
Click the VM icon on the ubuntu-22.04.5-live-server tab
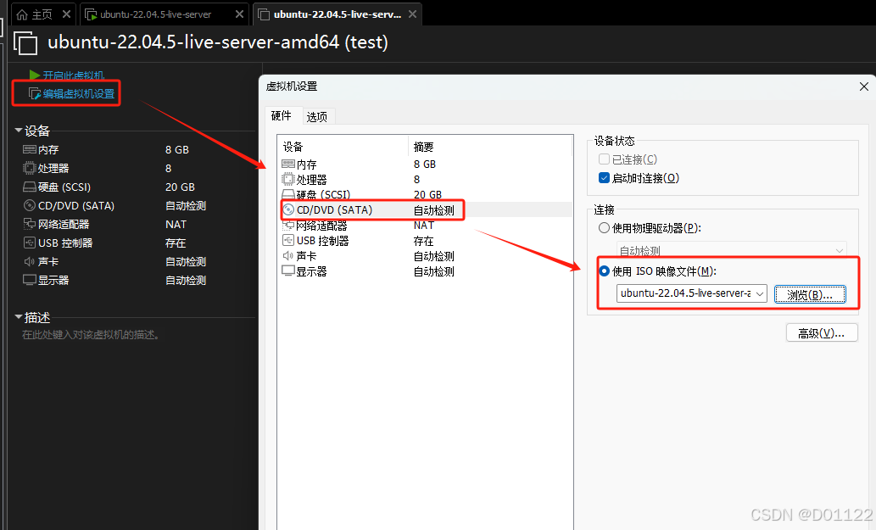(91, 14)
